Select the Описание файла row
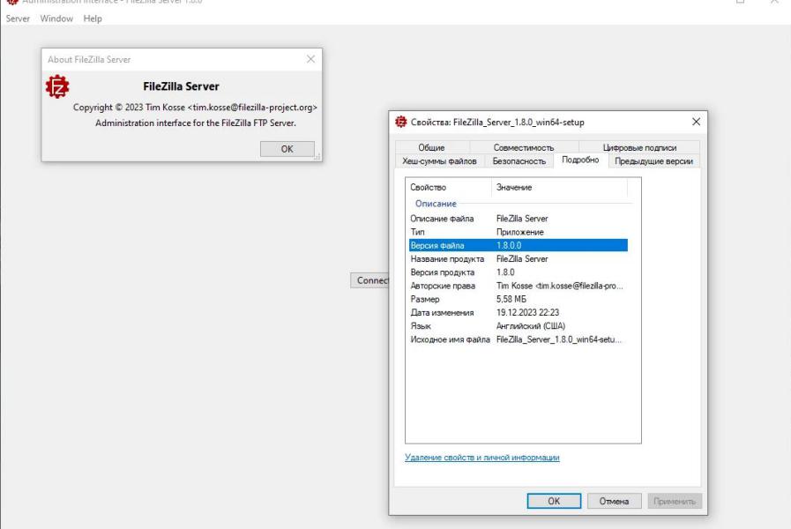The image size is (791, 529). point(519,219)
